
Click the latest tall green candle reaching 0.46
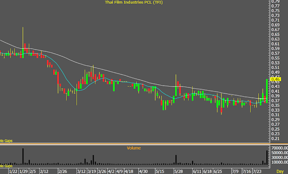[x=267, y=91]
